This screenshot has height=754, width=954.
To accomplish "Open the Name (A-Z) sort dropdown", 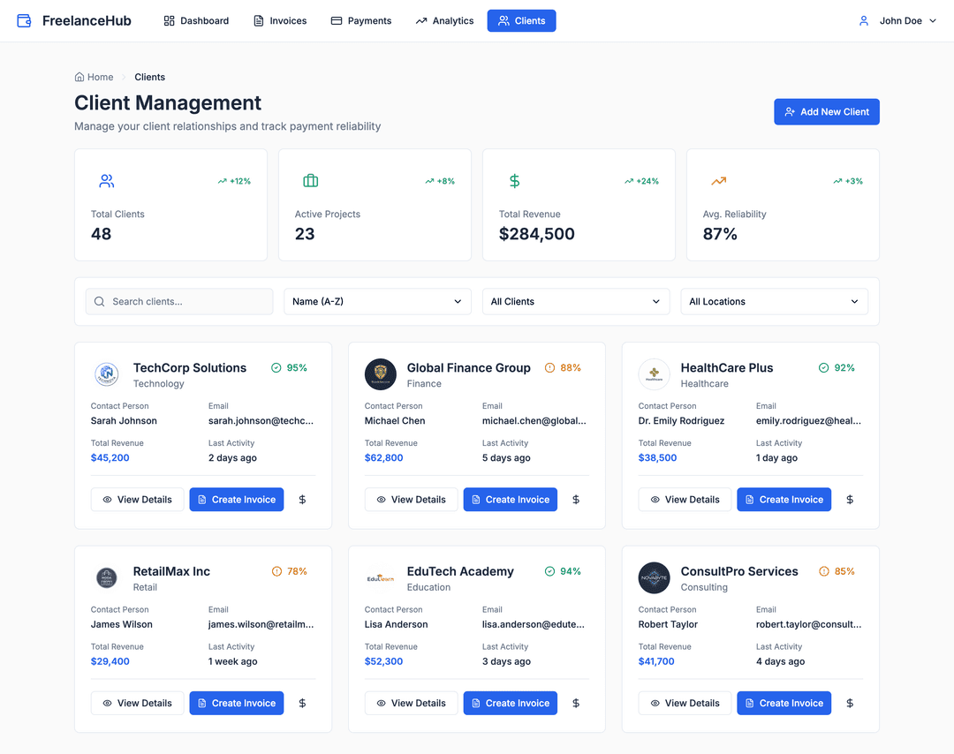I will tap(377, 302).
